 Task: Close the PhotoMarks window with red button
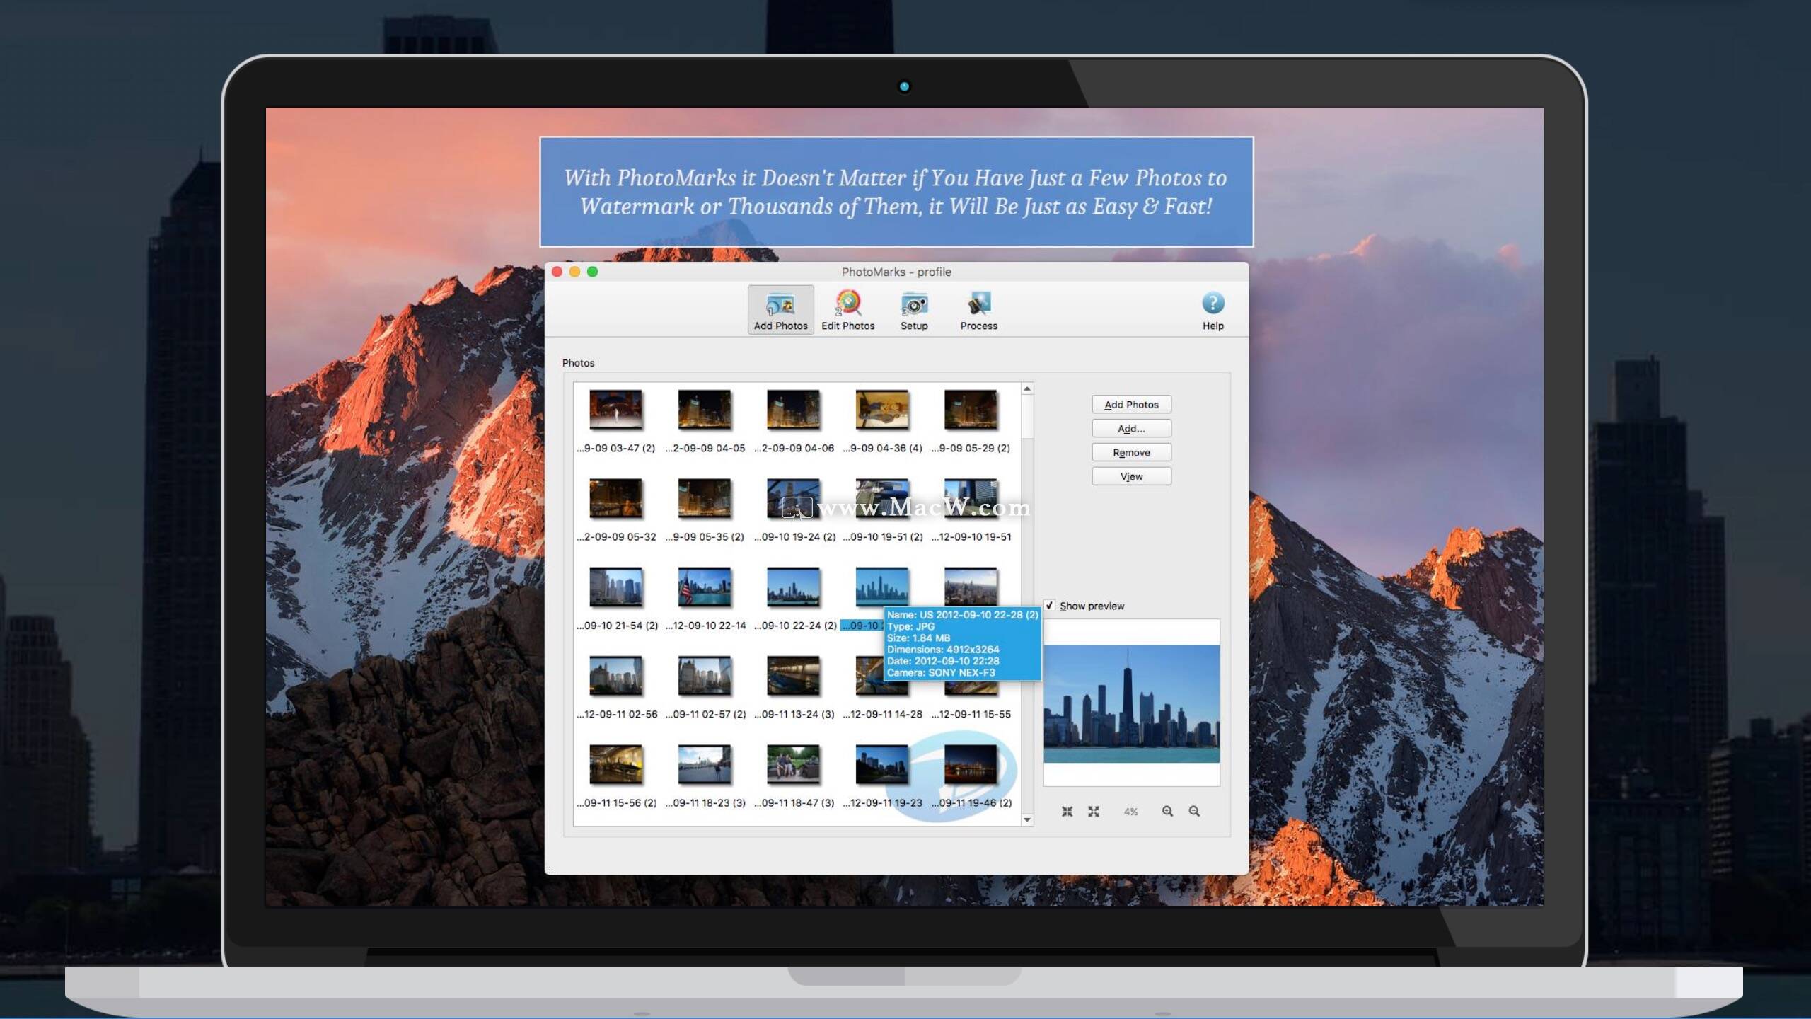pos(557,272)
